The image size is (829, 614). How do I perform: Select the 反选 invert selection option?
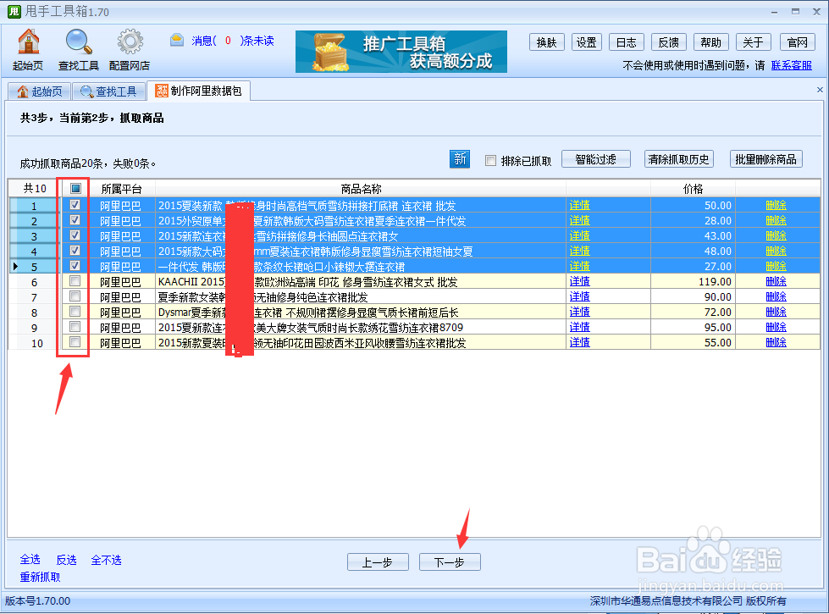coord(66,560)
